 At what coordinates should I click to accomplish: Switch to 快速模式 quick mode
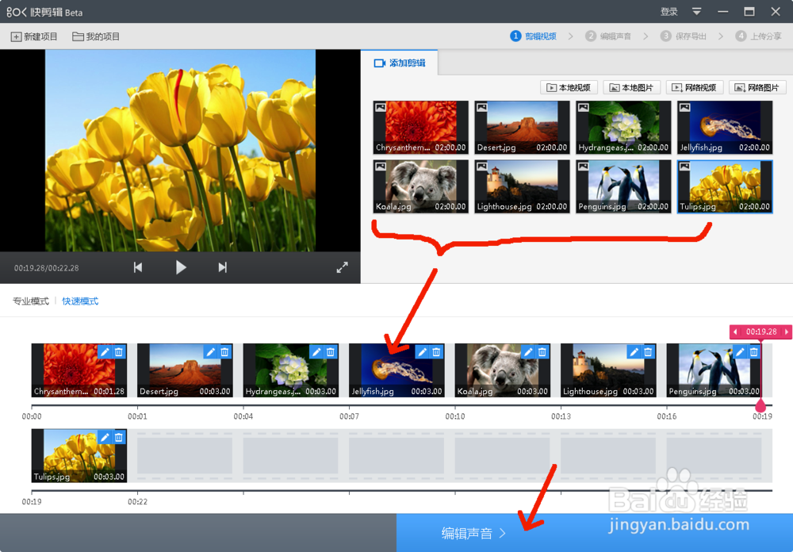tap(80, 301)
